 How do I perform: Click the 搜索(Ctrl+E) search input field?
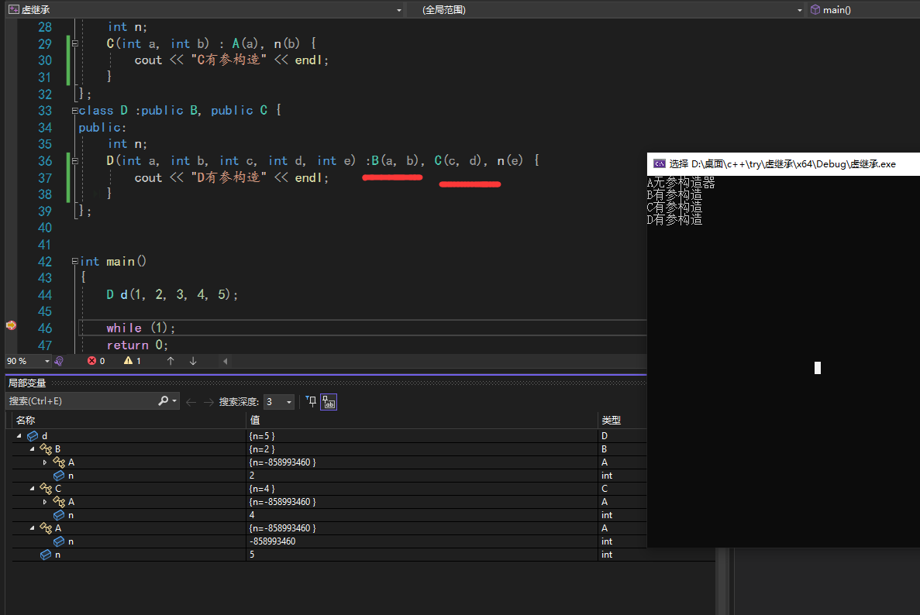(x=78, y=401)
